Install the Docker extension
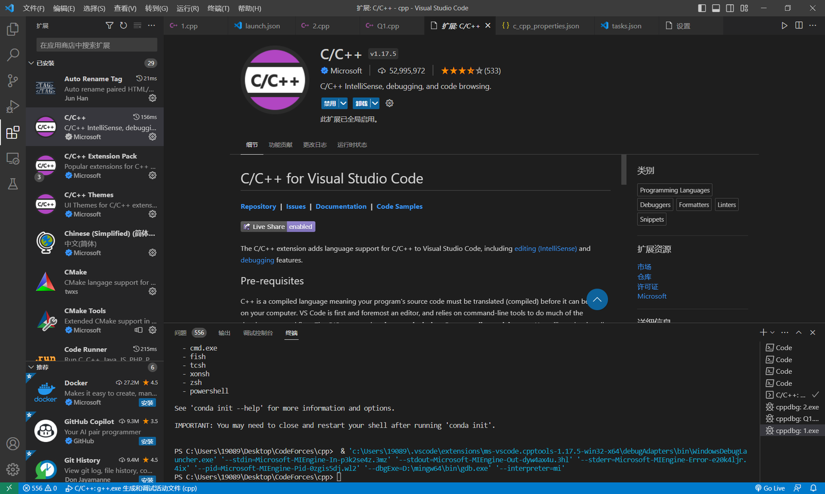 click(148, 402)
